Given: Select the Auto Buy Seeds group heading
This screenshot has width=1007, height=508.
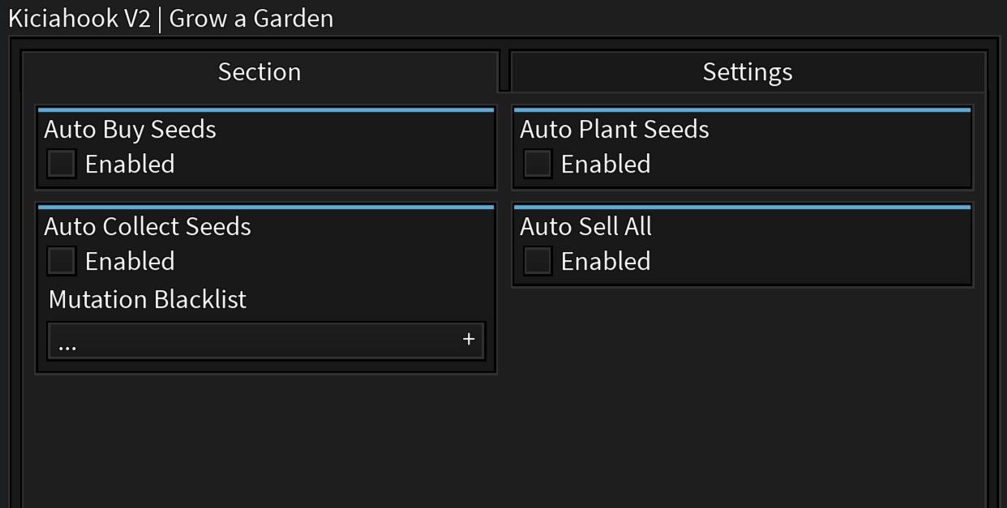Looking at the screenshot, I should click(x=130, y=130).
